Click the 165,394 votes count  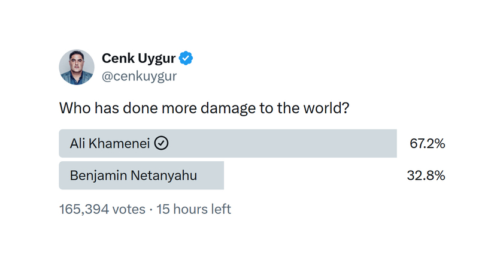[x=102, y=209]
